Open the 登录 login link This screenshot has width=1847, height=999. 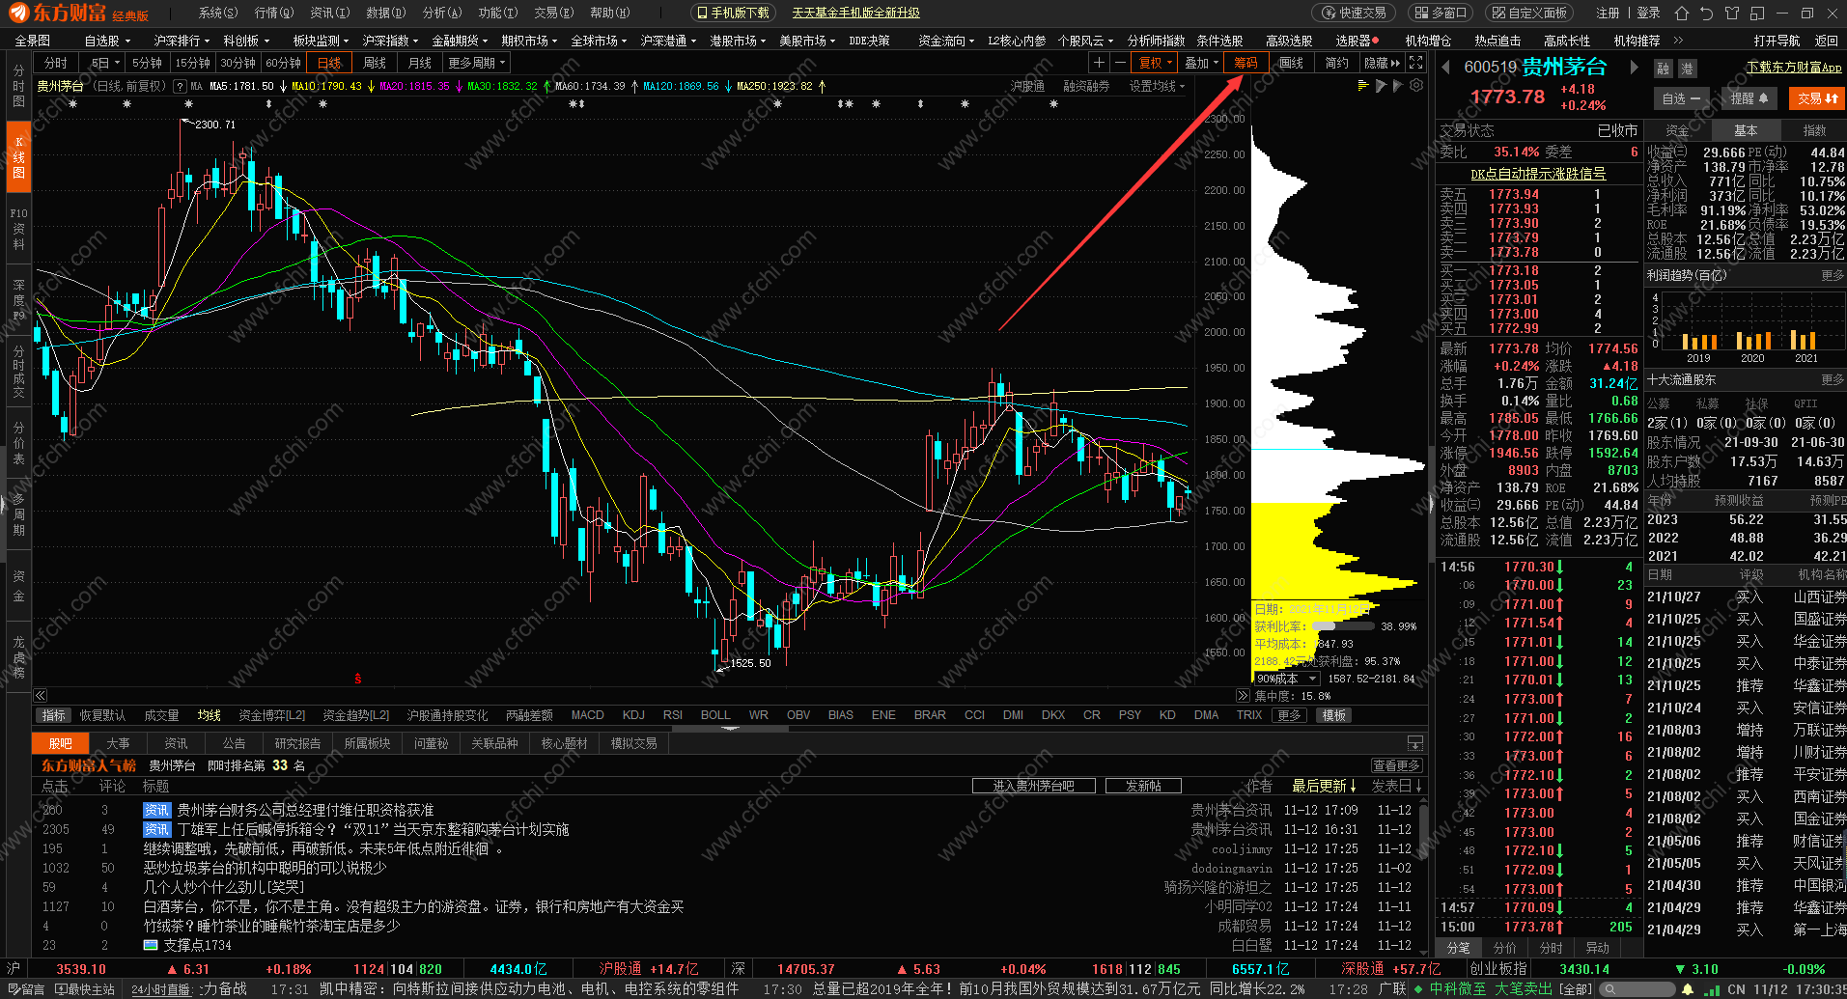pos(1648,13)
